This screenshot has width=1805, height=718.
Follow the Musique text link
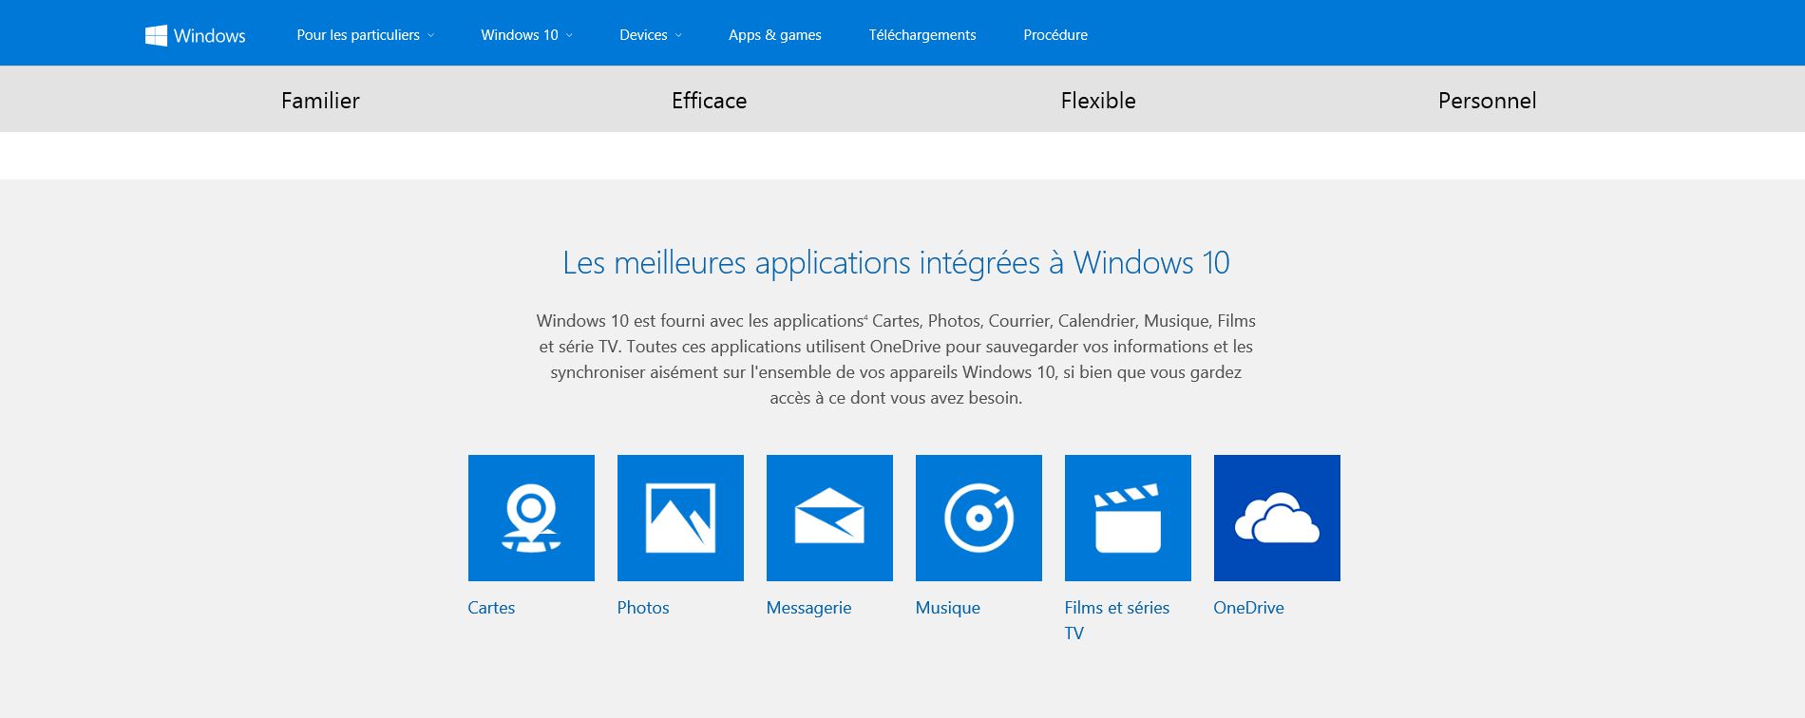(x=947, y=608)
